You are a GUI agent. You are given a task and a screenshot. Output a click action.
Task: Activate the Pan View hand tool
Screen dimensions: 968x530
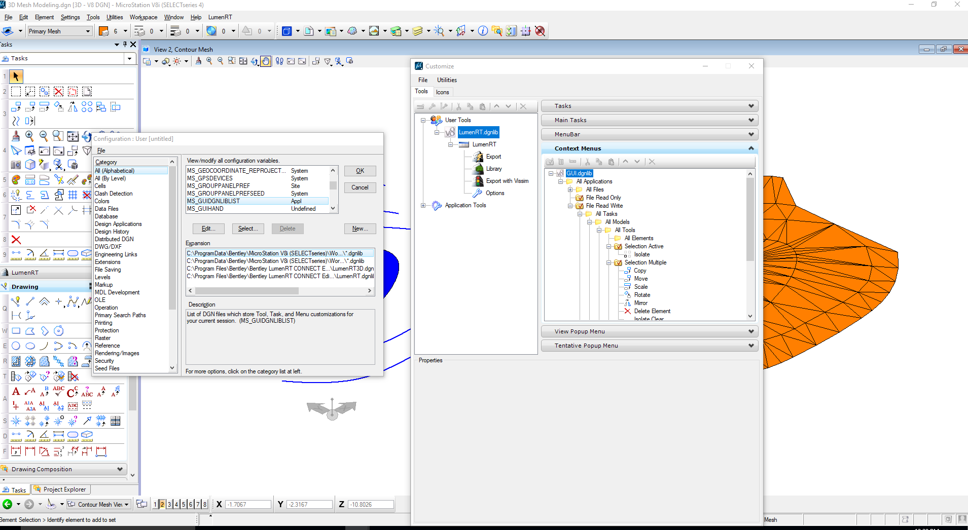[x=266, y=61]
